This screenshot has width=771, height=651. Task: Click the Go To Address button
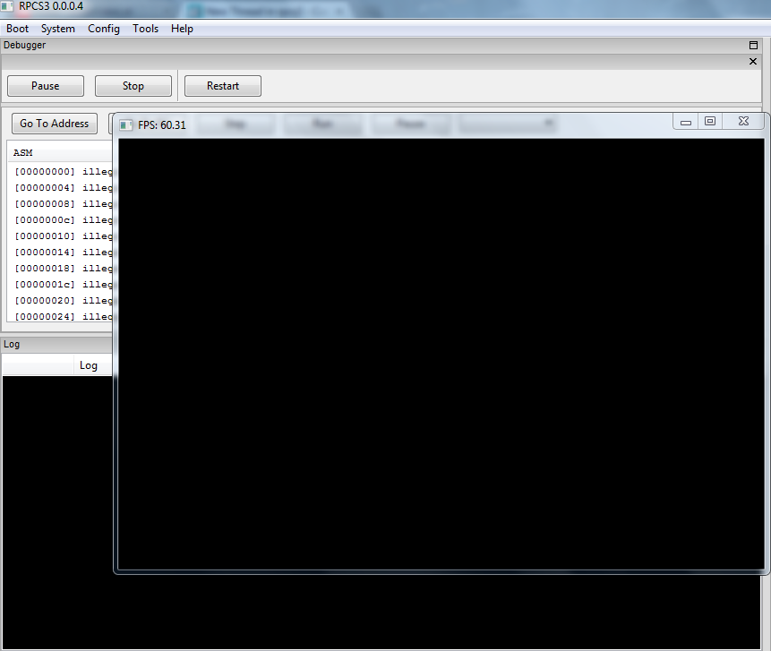tap(55, 124)
